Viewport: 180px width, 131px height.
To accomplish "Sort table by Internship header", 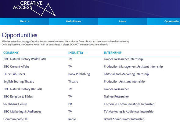I will 113,53.
